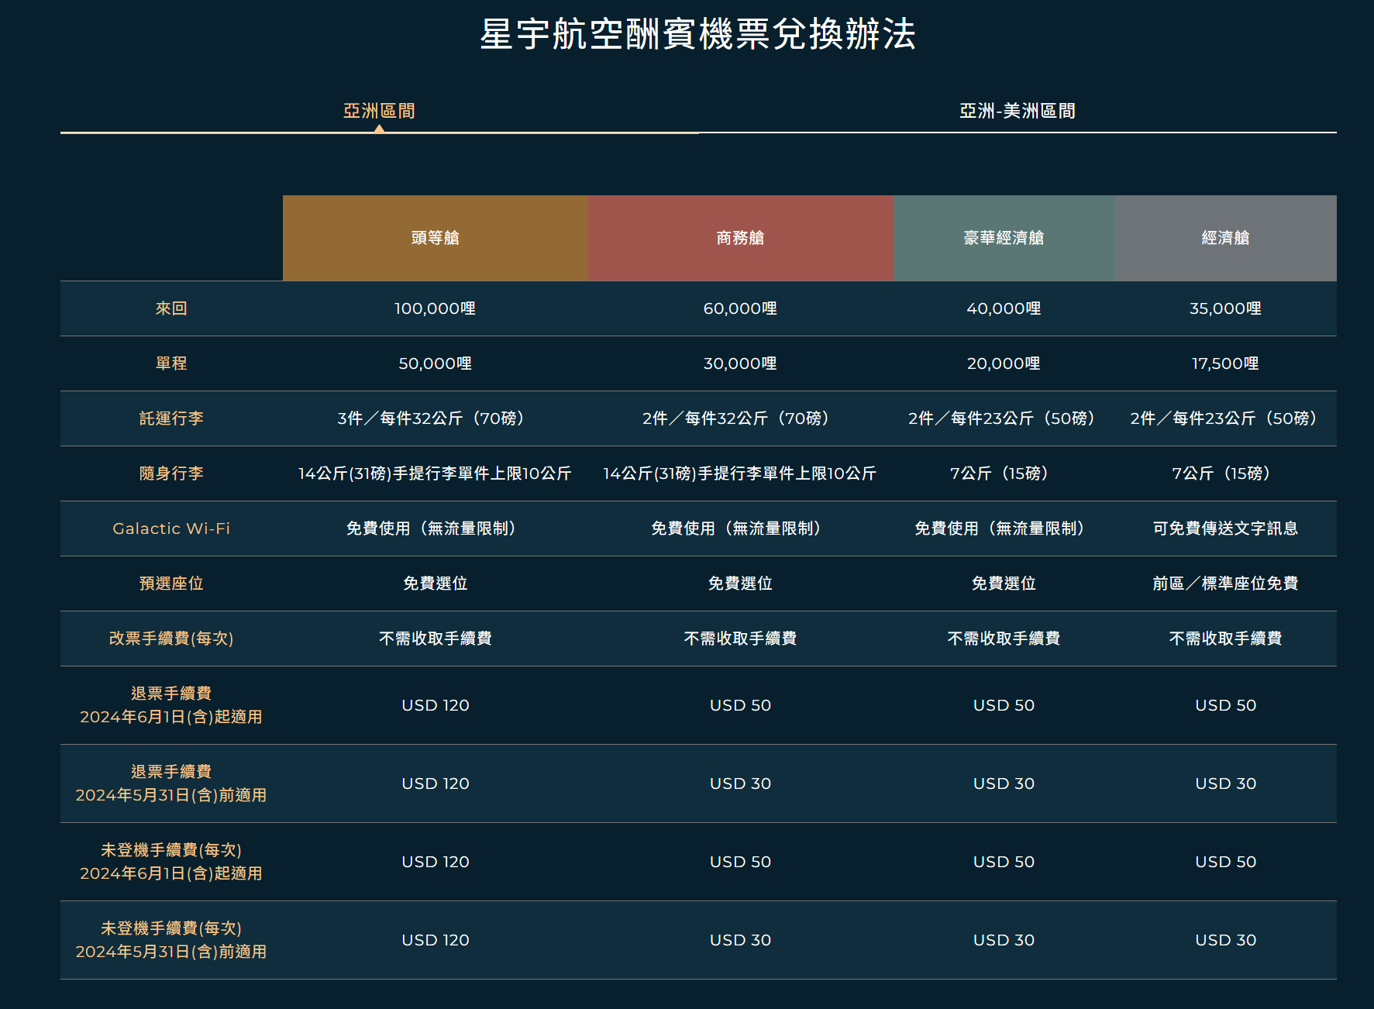Click the 100,000哩 cell
This screenshot has width=1374, height=1009.
[436, 308]
